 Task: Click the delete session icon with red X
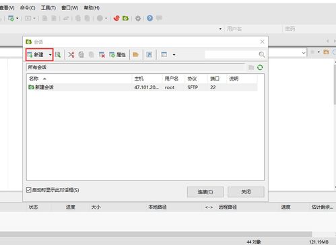(102, 54)
